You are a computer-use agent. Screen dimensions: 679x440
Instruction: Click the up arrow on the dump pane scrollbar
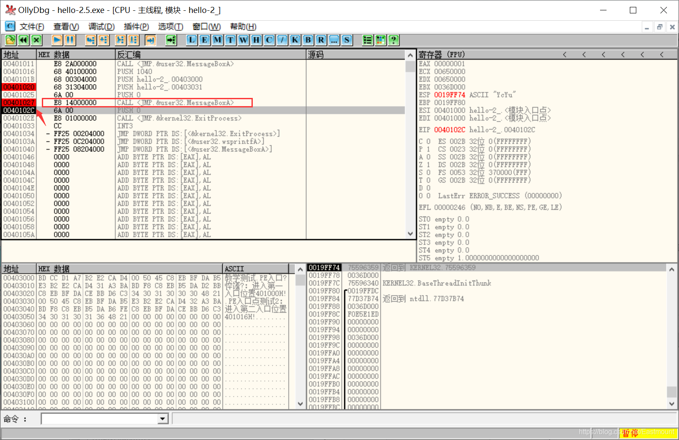(300, 269)
